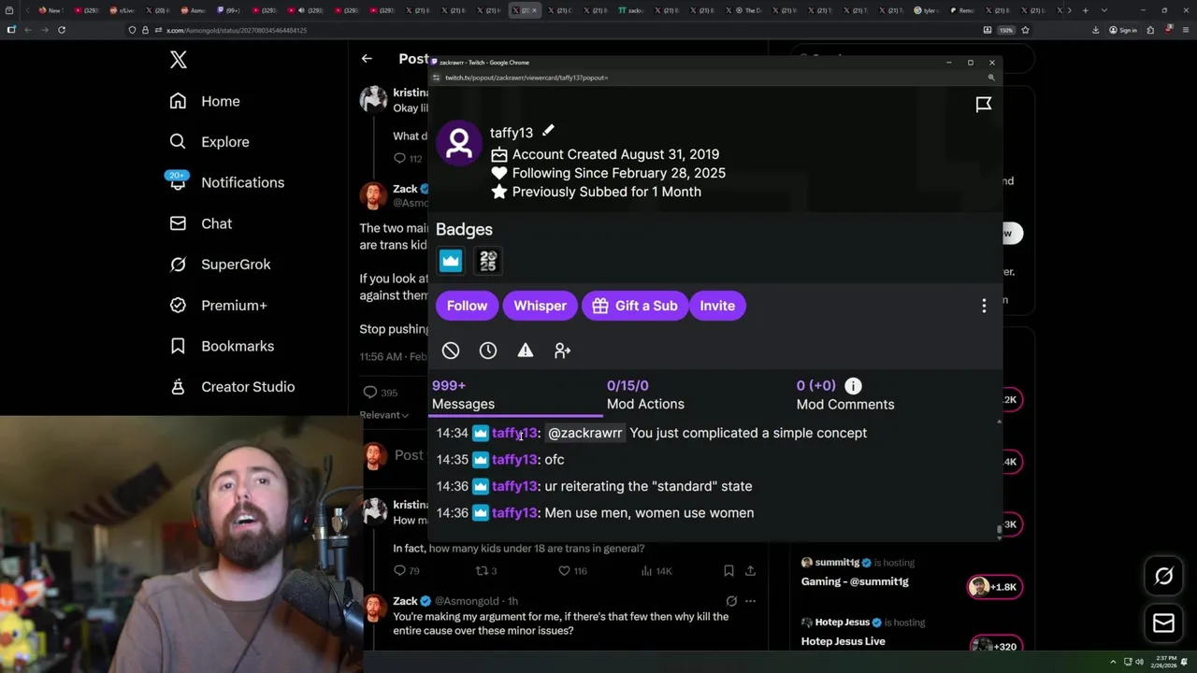Image resolution: width=1197 pixels, height=673 pixels.
Task: Click the +1.8K listeners pill
Action: click(994, 587)
